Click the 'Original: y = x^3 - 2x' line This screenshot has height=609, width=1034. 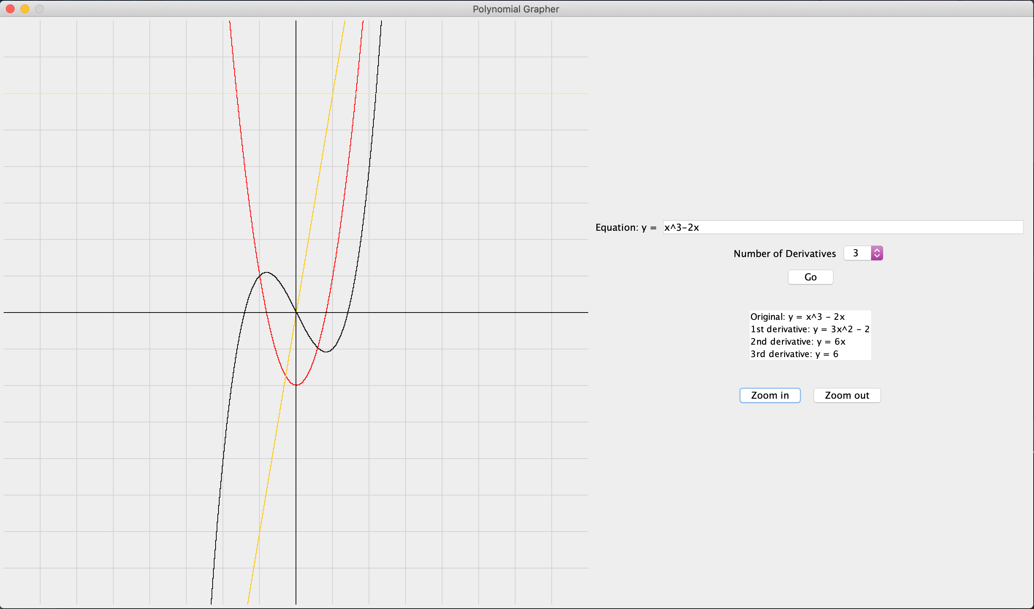pos(797,317)
